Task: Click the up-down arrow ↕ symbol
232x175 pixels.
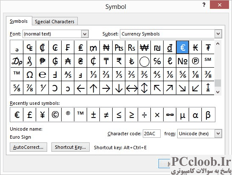Action: click(144, 88)
